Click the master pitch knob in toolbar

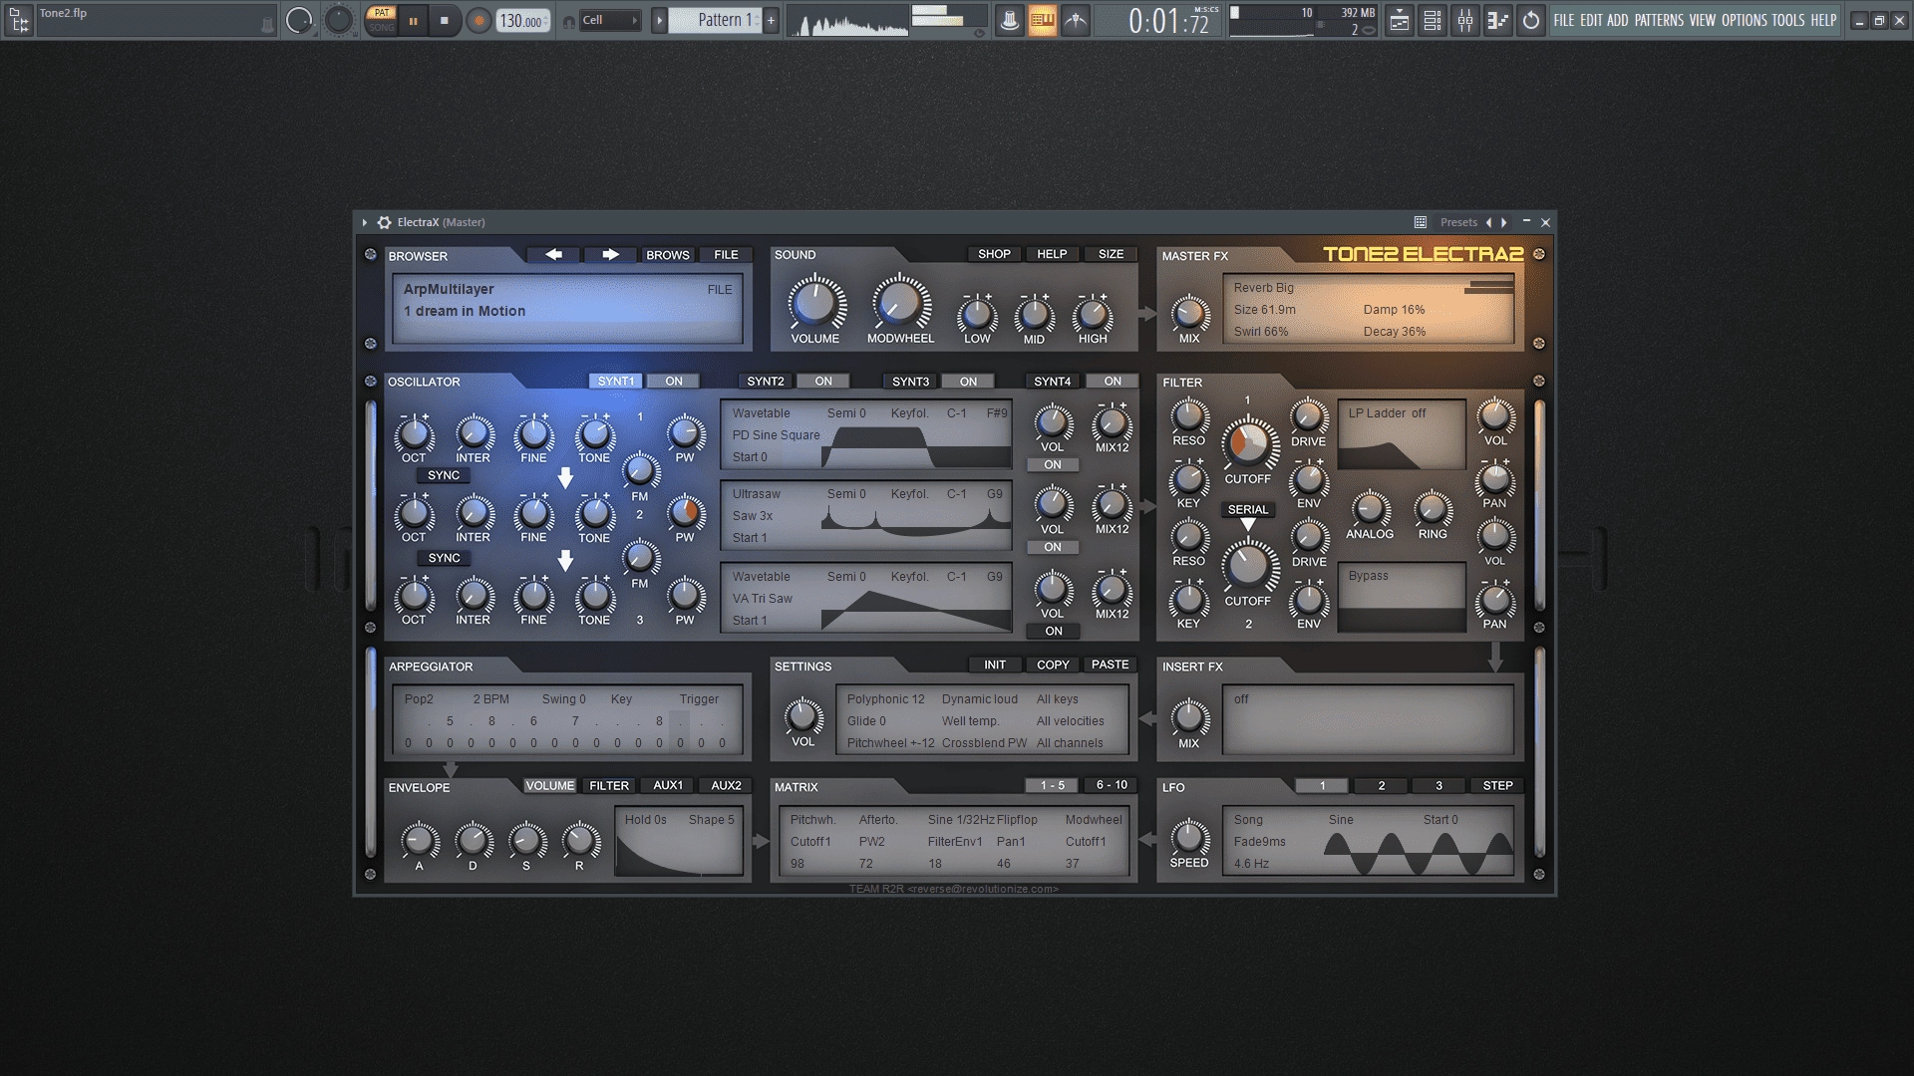coord(339,20)
